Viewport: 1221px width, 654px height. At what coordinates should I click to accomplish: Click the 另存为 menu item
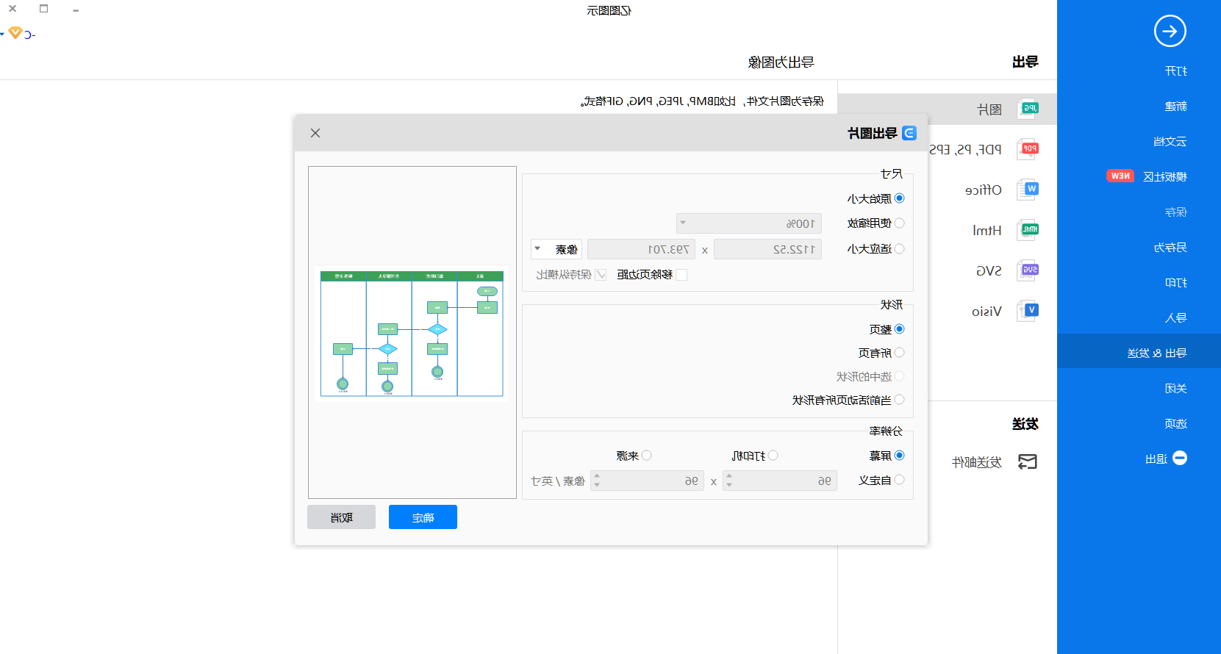pos(1170,248)
